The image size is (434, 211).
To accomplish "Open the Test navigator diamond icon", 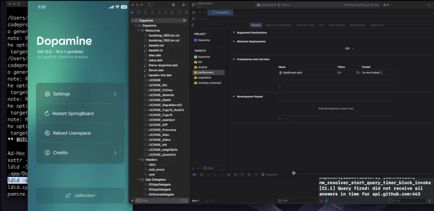I will coord(166,12).
